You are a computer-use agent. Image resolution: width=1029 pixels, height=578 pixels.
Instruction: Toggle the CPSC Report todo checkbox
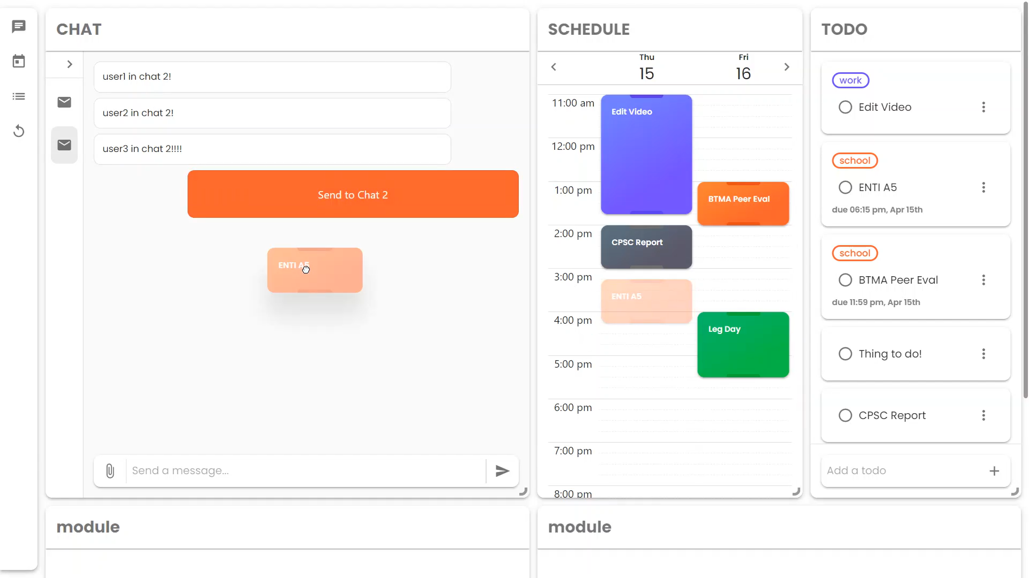point(845,415)
